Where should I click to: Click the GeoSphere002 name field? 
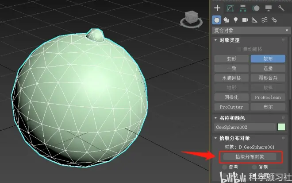click(245, 127)
